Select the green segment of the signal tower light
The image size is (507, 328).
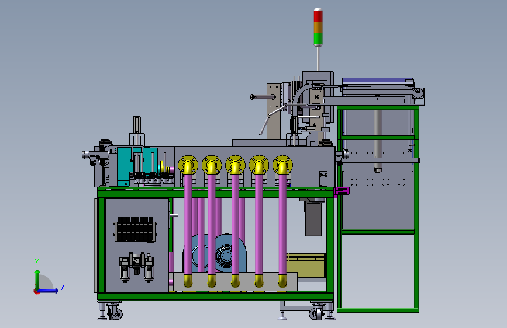[x=318, y=39]
